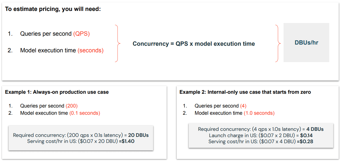Click the "To estimate pricing" heading
This screenshot has width=341, height=161.
point(53,9)
